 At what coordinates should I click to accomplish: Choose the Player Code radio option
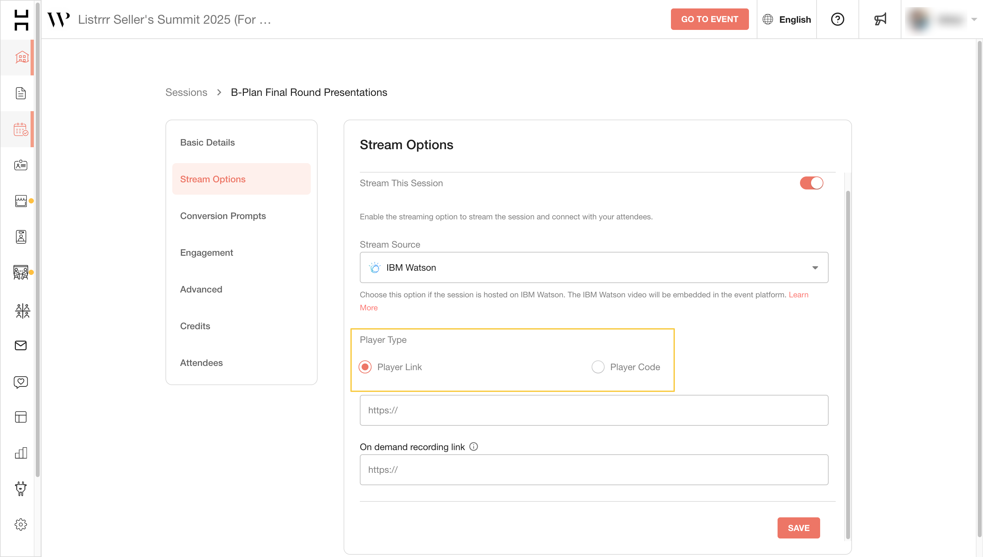598,367
